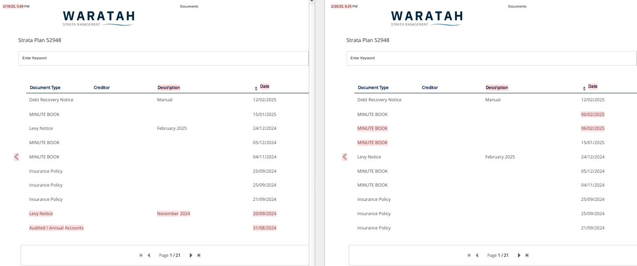Click 'Strata Plan 52948' heading in 2/20/25 document
Image resolution: width=637 pixels, height=266 pixels.
pos(368,40)
